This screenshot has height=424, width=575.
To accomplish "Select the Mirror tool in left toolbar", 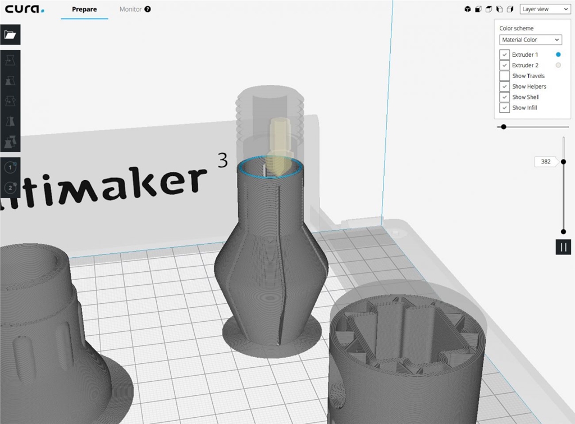I will (x=10, y=122).
